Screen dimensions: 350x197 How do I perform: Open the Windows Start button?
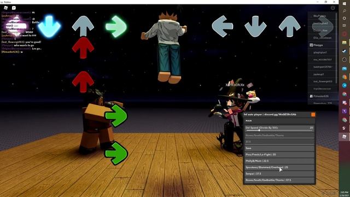(x=345, y=4)
